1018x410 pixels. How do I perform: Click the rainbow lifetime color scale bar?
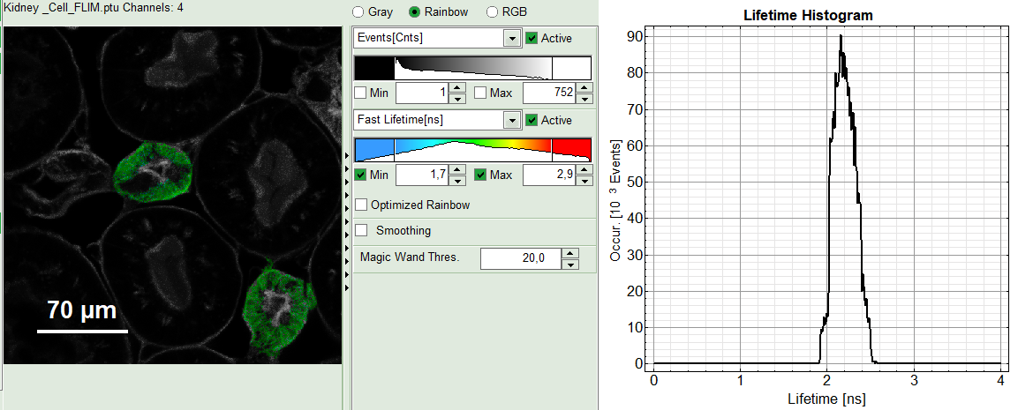tap(472, 148)
